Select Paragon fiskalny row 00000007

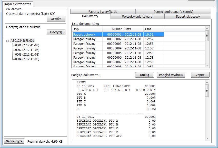point(118,62)
